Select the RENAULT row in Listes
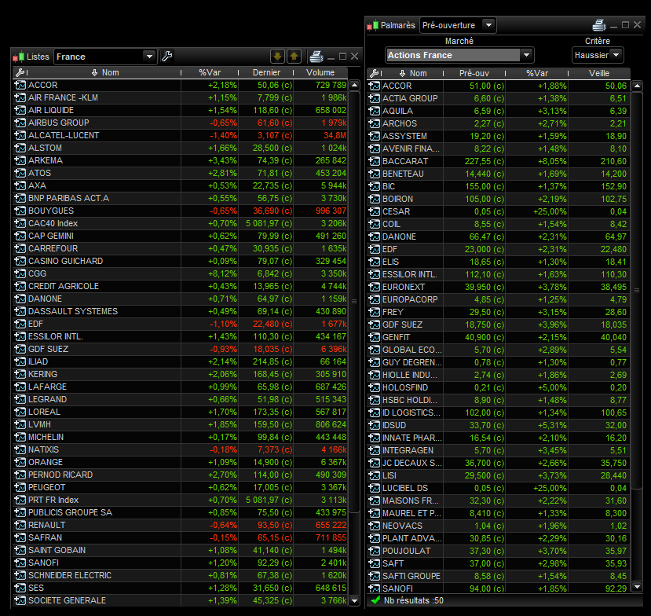This screenshot has width=651, height=616. [180, 525]
